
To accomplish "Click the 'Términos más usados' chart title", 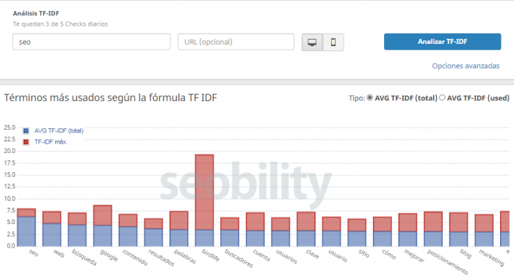I will coord(110,97).
